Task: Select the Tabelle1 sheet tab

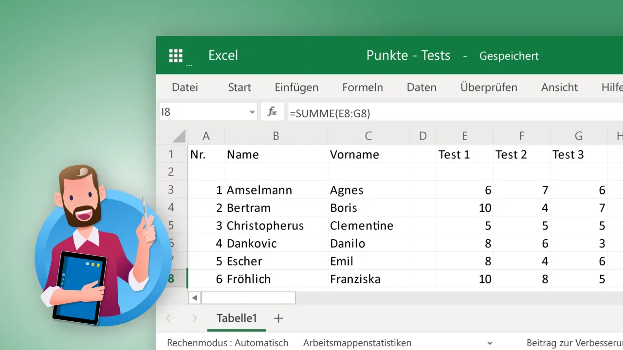Action: 237,318
